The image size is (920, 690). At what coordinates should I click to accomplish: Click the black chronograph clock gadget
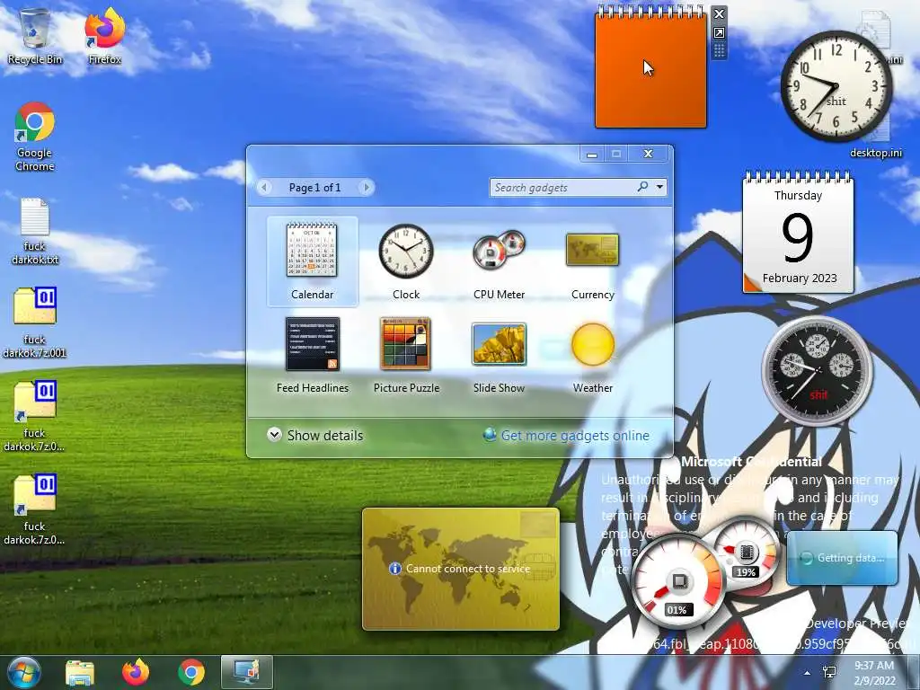[818, 371]
